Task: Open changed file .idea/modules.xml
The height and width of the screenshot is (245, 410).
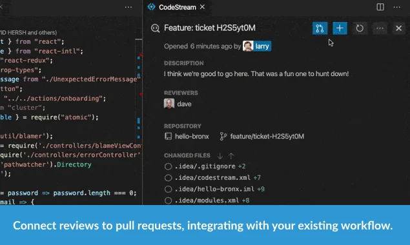Action: click(x=207, y=201)
